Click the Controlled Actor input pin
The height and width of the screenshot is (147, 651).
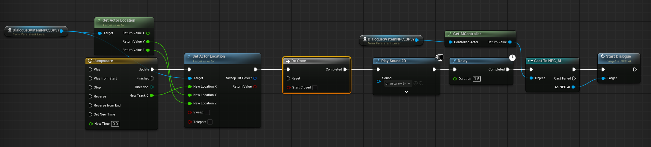click(x=450, y=42)
